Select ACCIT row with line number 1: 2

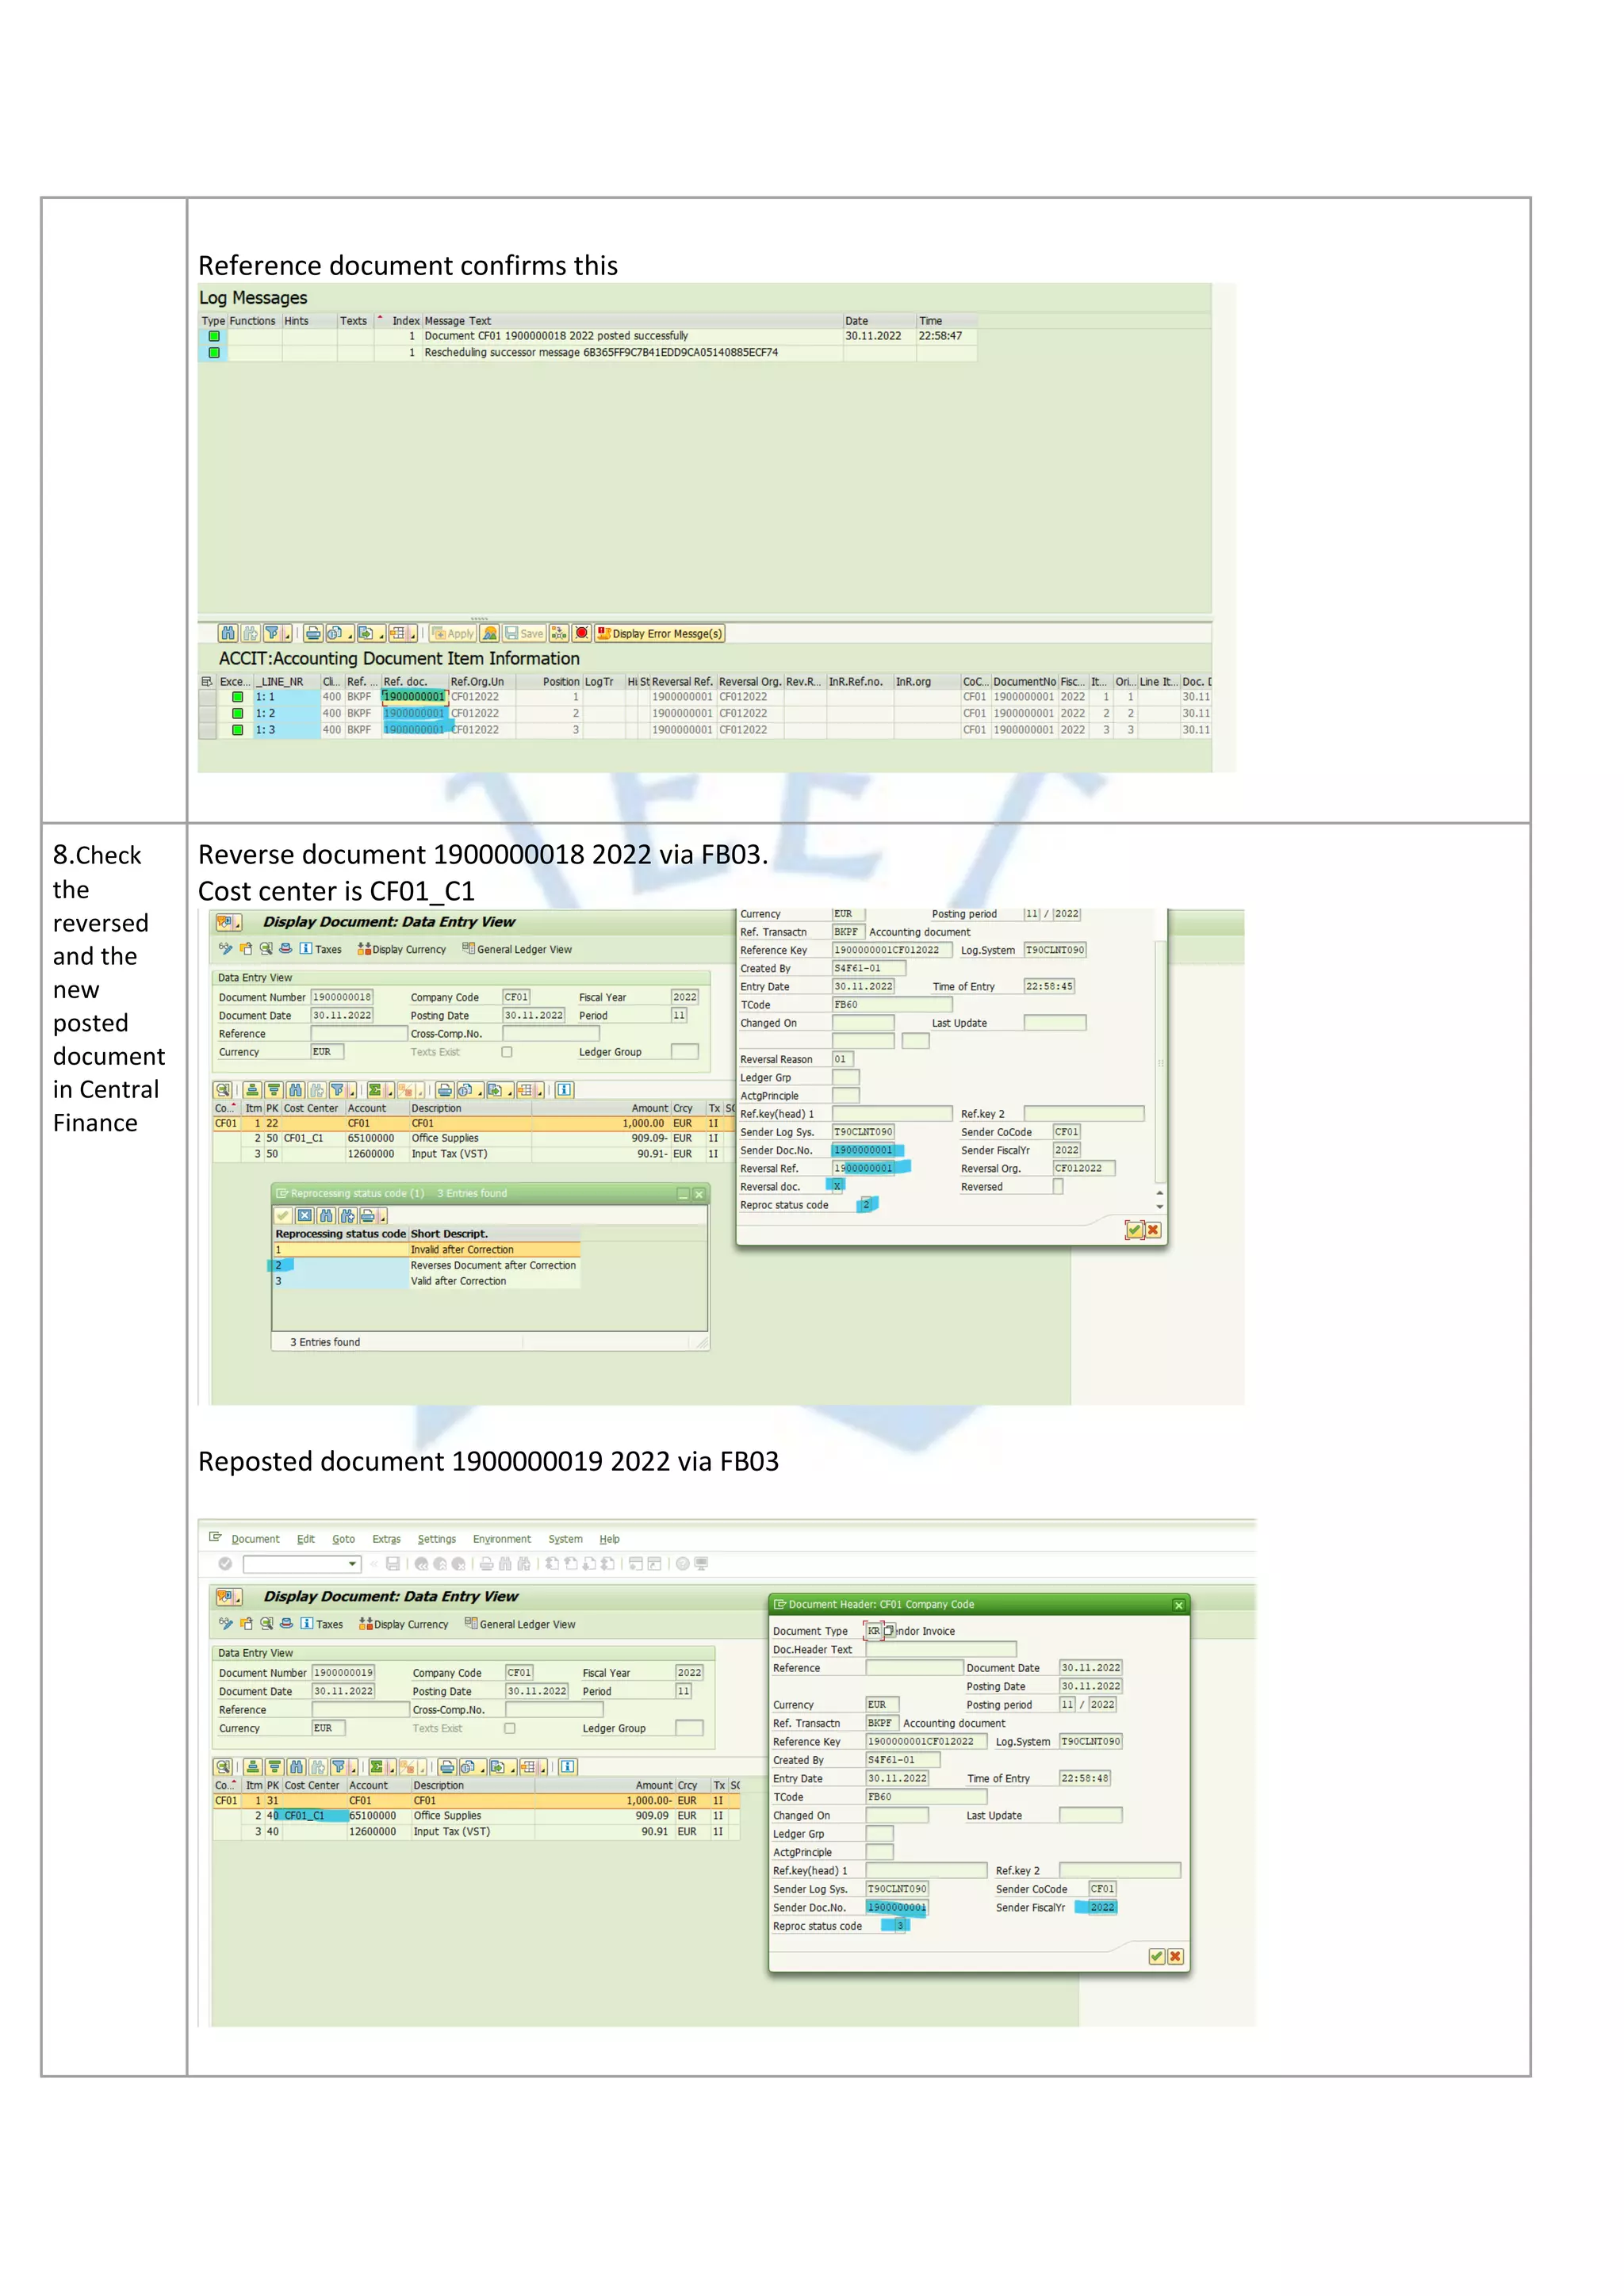pyautogui.click(x=705, y=713)
